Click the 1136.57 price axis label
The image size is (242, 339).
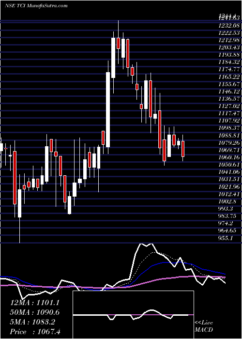click(229, 99)
